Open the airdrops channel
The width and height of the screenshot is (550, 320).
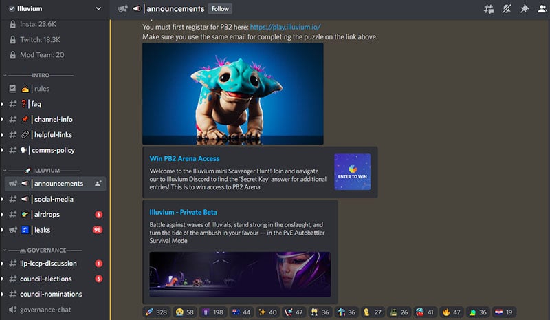(x=54, y=214)
